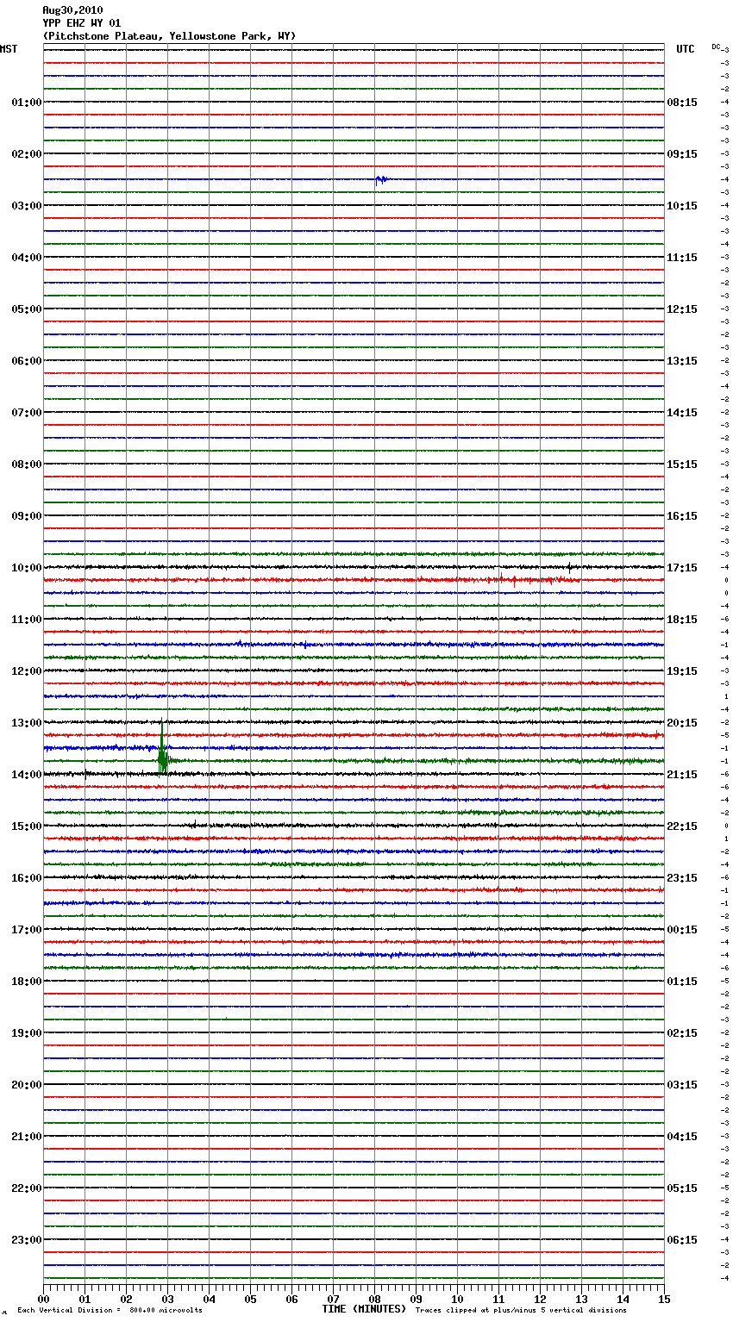Image resolution: width=733 pixels, height=1322 pixels.
Task: Click the DC column header
Action: coord(716,47)
